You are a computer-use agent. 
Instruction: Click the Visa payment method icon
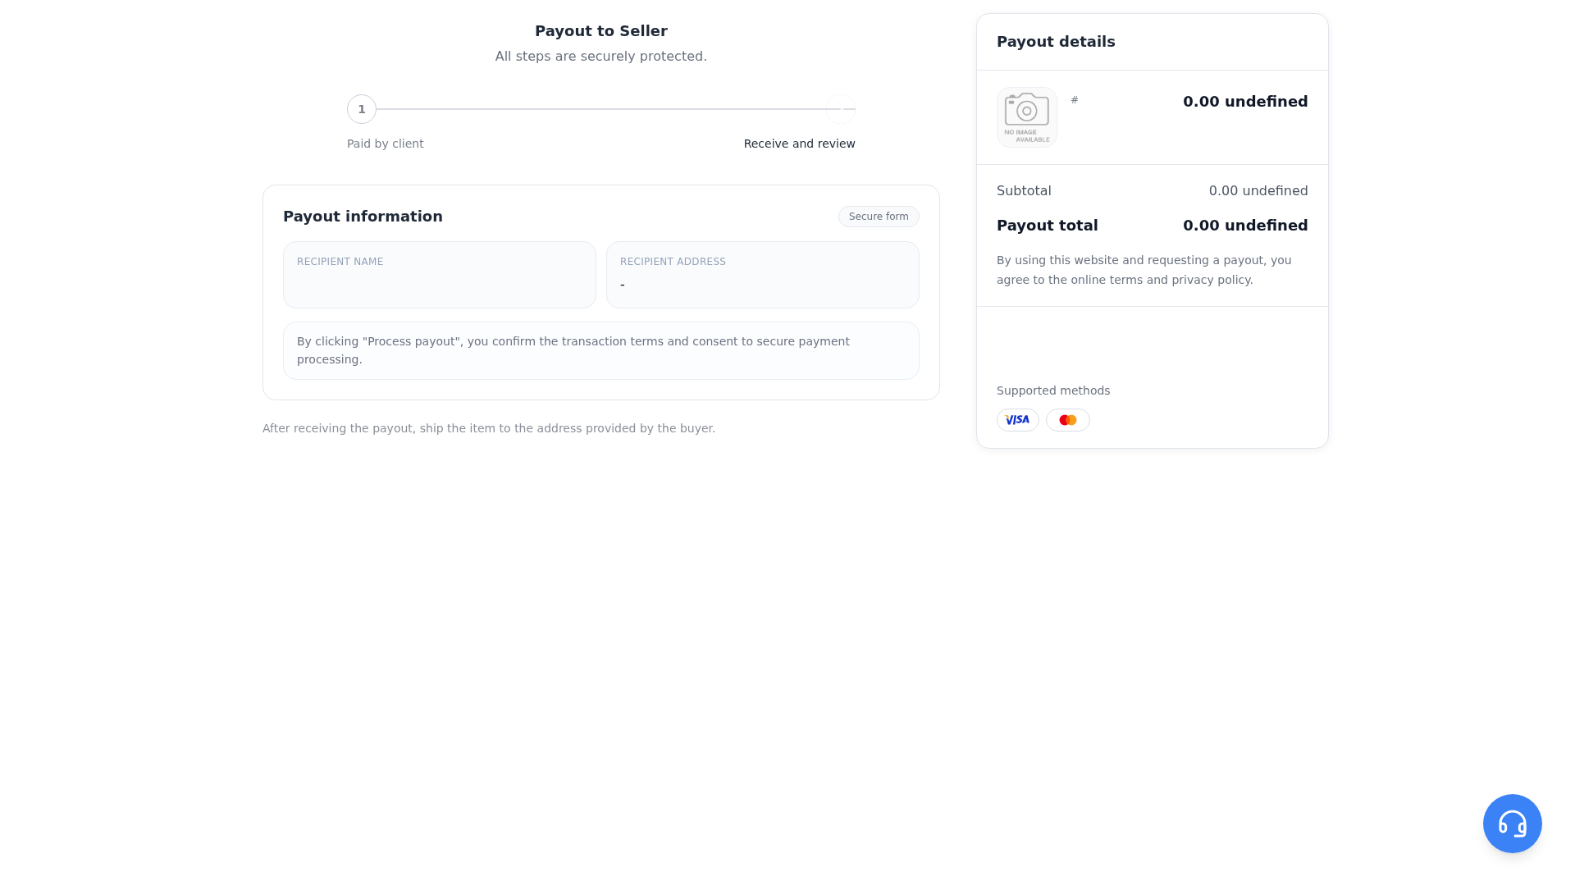[1017, 420]
